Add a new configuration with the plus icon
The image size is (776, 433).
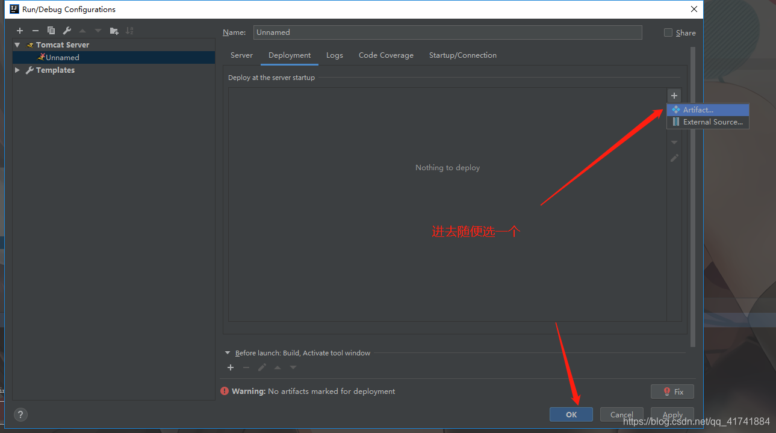coord(20,31)
